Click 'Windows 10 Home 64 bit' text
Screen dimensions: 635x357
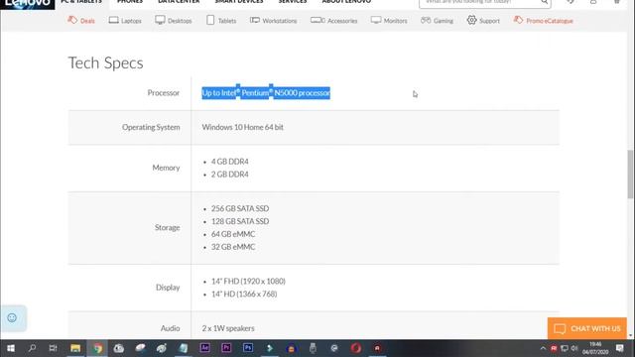point(242,127)
